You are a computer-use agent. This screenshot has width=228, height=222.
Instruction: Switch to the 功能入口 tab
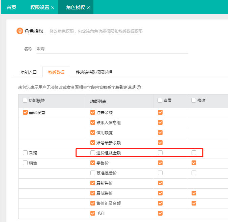(x=28, y=72)
